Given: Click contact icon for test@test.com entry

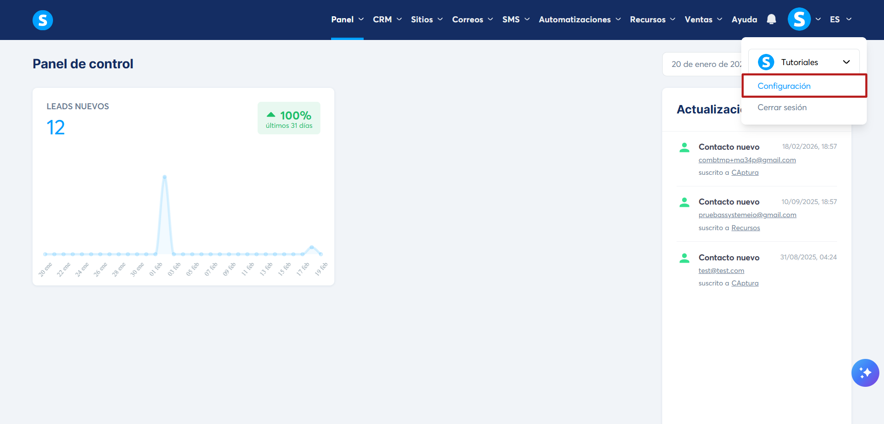Looking at the screenshot, I should tap(684, 258).
